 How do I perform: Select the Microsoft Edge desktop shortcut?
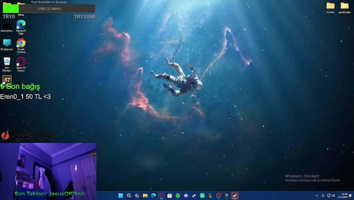tap(21, 27)
